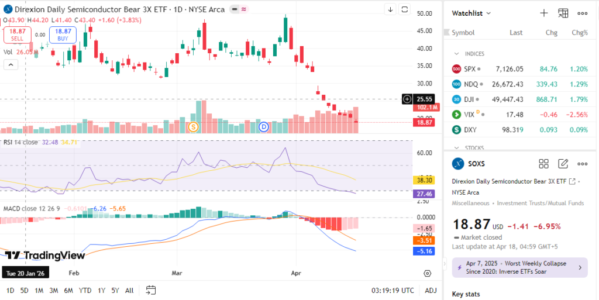Click the go-to-date calendar icon
The height and width of the screenshot is (300, 599).
150,290
